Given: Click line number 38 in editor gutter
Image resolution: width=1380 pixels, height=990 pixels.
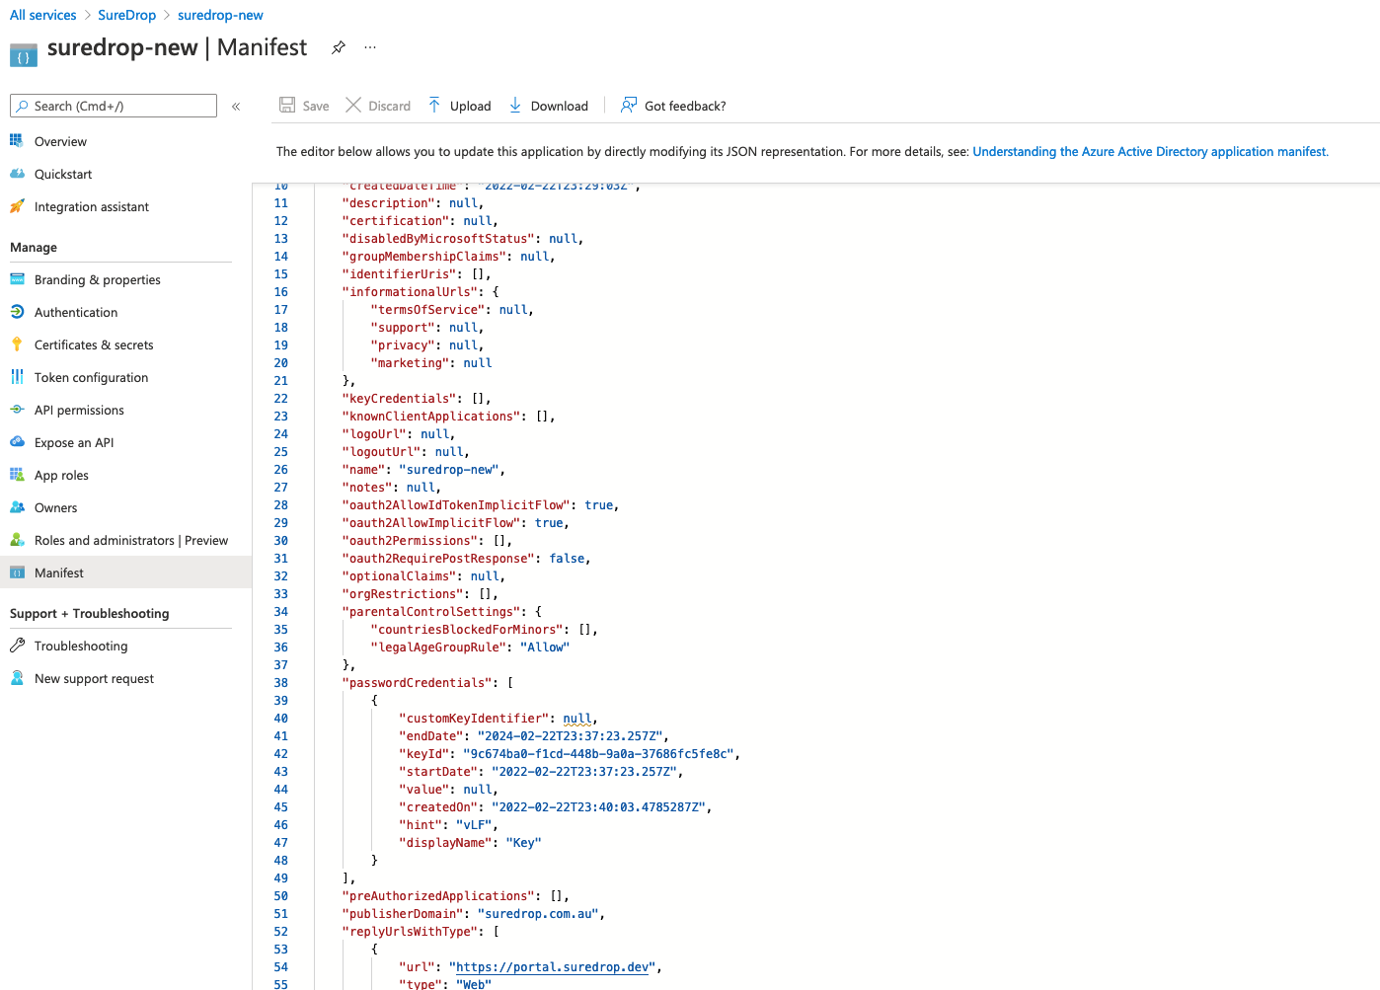Looking at the screenshot, I should (x=281, y=683).
